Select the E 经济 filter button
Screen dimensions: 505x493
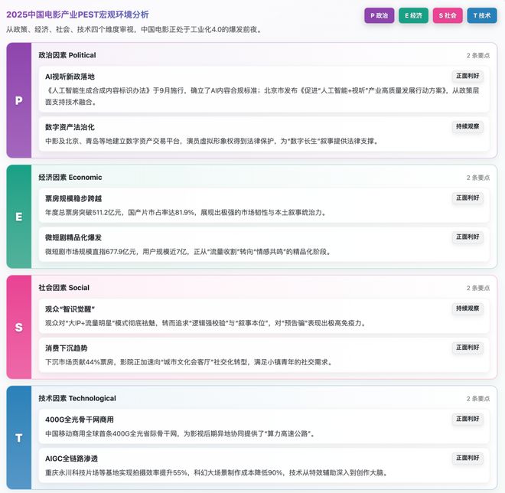pos(413,15)
